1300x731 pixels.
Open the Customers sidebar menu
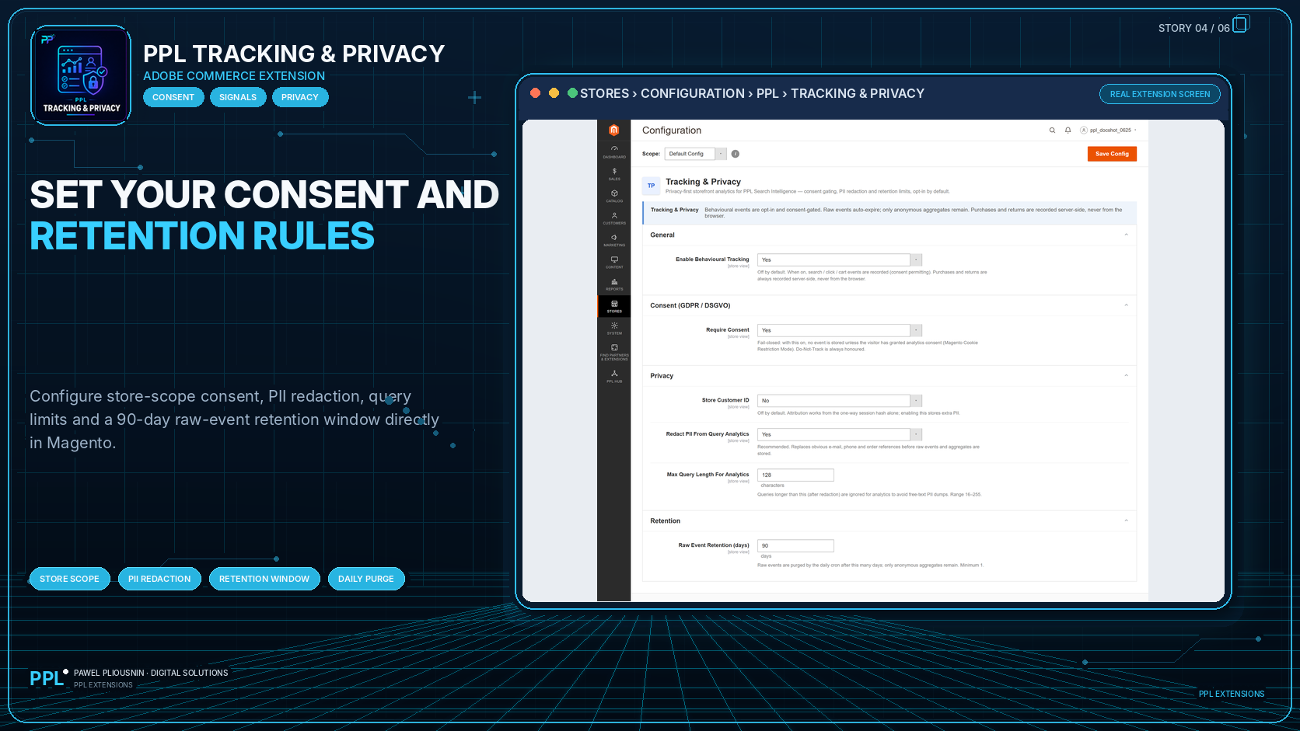[x=614, y=218]
